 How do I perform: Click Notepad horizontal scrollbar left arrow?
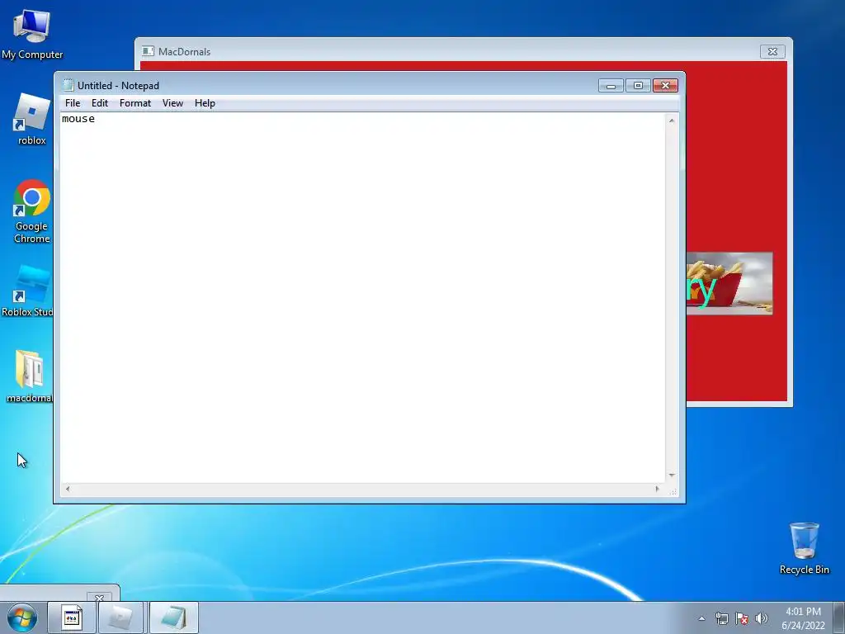pyautogui.click(x=68, y=489)
